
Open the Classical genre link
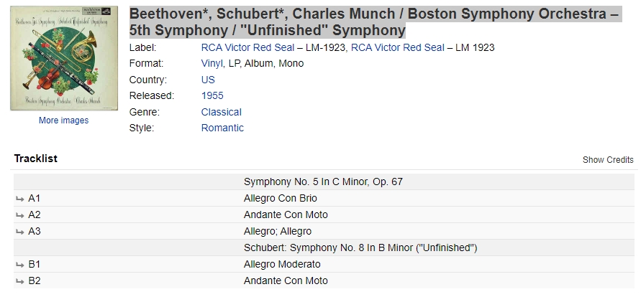click(x=221, y=112)
